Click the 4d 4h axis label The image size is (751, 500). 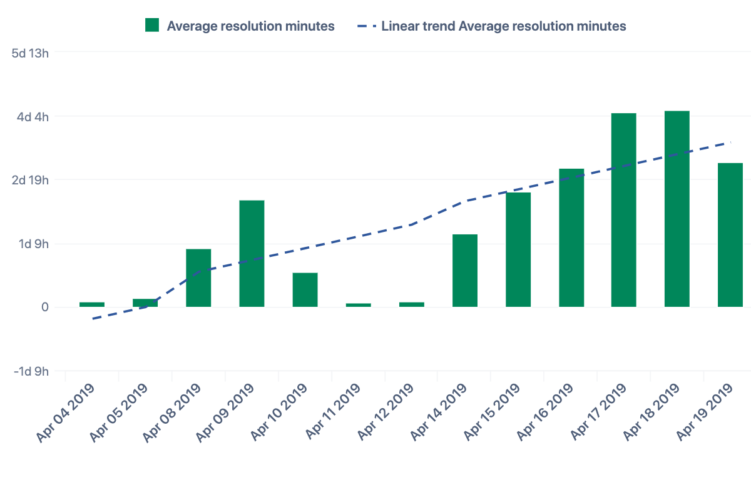click(32, 116)
